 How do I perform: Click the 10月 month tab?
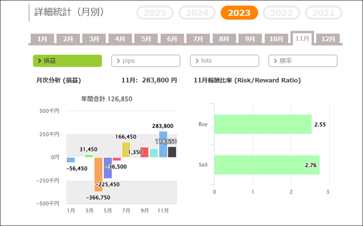(276, 39)
